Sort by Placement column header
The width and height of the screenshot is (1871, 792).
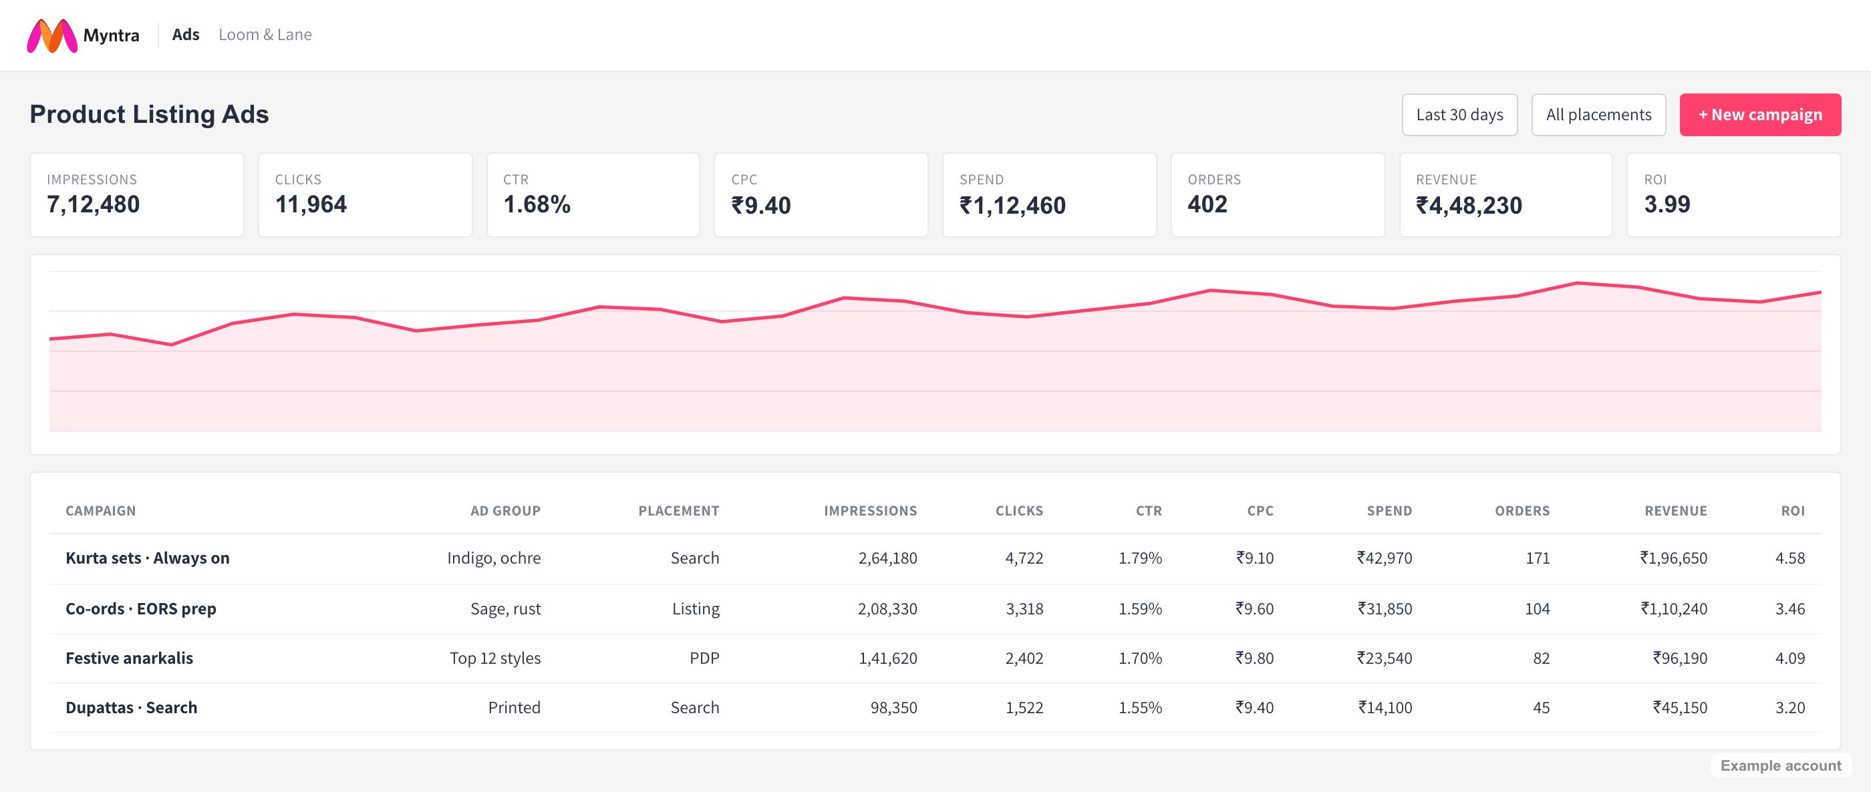(679, 510)
